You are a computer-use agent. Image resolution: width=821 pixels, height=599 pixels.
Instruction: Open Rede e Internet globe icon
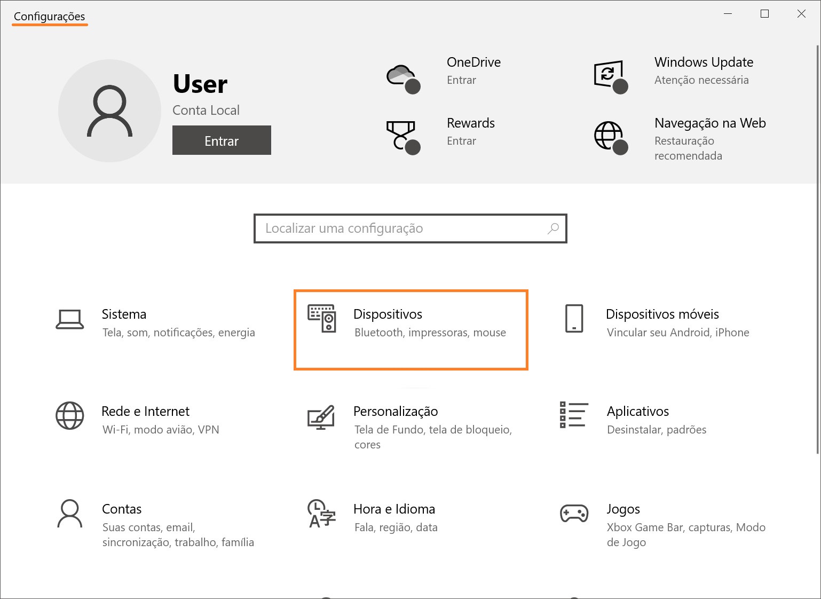[x=70, y=416]
